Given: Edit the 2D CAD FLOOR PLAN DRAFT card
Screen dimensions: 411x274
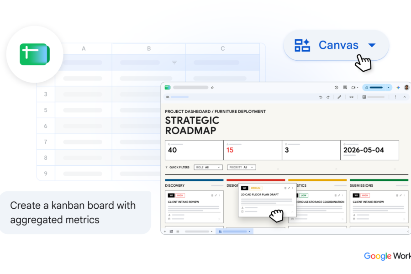Looking at the screenshot, I should [289, 188].
